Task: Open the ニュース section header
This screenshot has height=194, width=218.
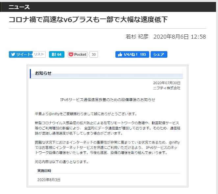Action: pyautogui.click(x=19, y=7)
